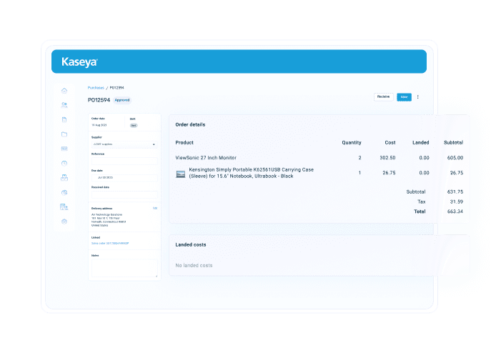Click the Received date field

(124, 194)
